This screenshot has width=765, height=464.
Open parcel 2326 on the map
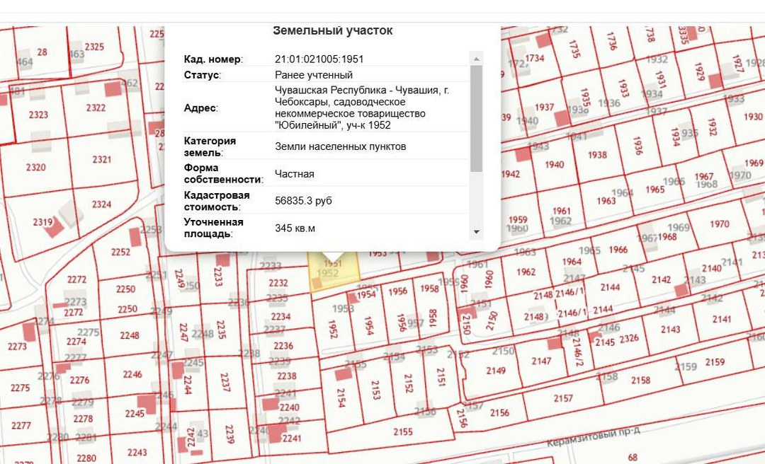click(x=629, y=339)
